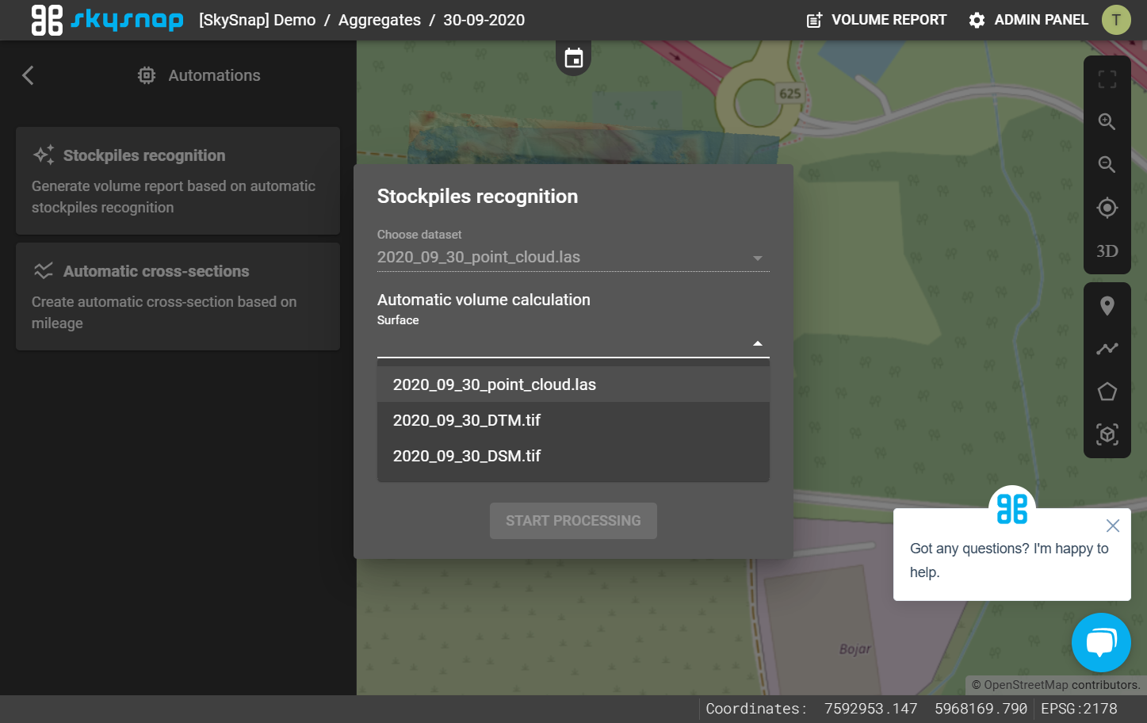Image resolution: width=1147 pixels, height=723 pixels.
Task: Choose 2020_09_30_DSM.tif surface option
Action: coord(573,456)
